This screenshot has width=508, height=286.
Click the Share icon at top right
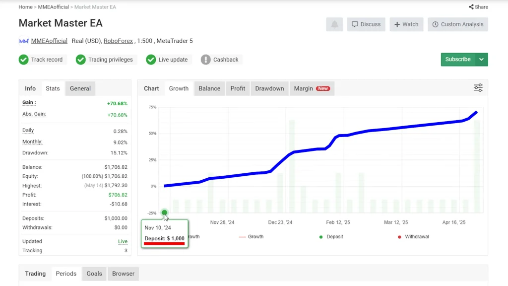click(x=471, y=7)
